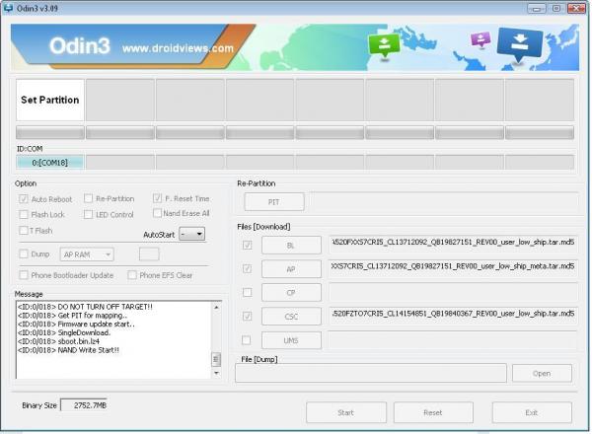Viewport: 592px width, 434px height.
Task: Click the "NAND Write Start!!" log line
Action: [68, 350]
